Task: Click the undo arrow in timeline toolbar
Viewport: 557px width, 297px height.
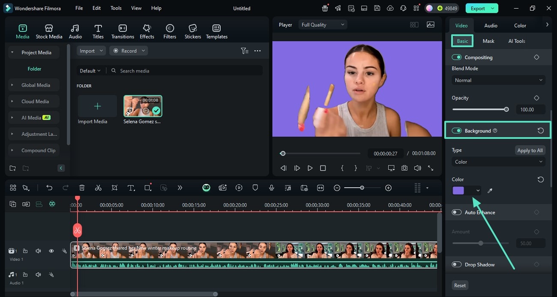Action: click(x=49, y=188)
